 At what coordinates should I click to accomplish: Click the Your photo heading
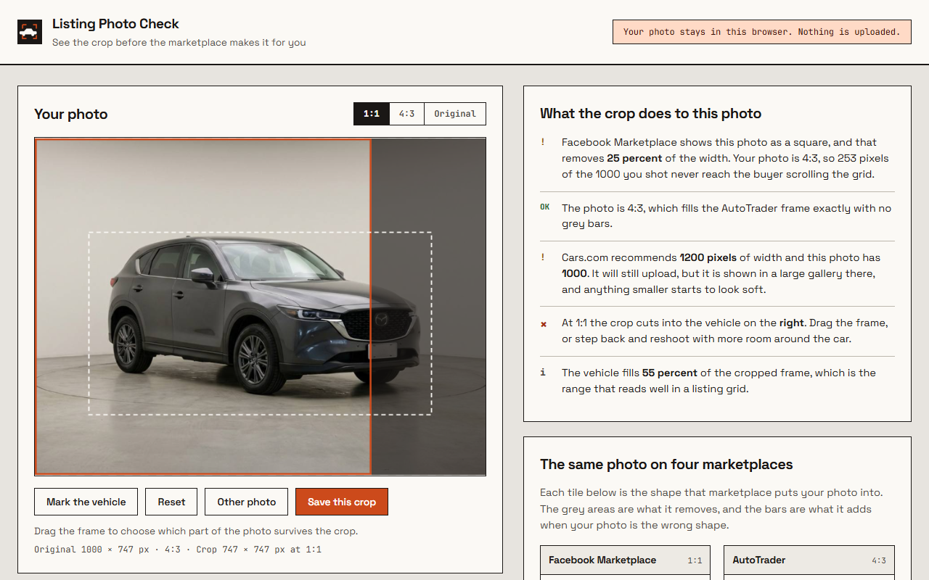pyautogui.click(x=71, y=114)
